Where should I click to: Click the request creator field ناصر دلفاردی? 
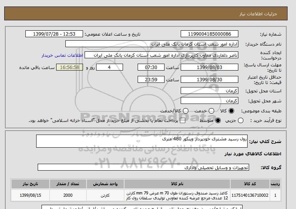[161, 55]
